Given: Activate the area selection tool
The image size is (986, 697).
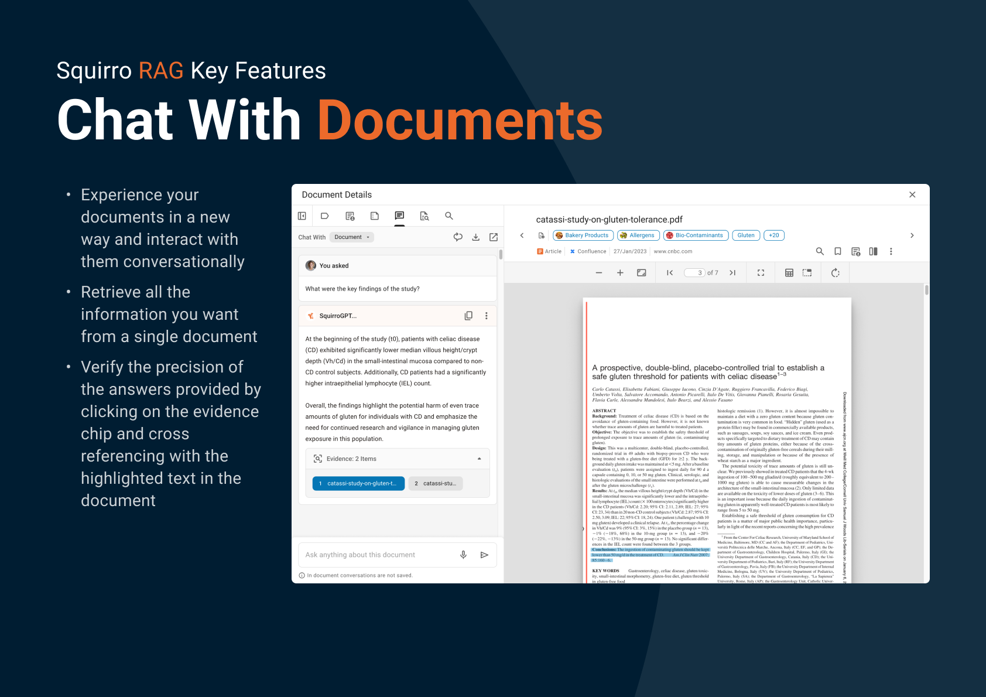Looking at the screenshot, I should click(x=807, y=273).
